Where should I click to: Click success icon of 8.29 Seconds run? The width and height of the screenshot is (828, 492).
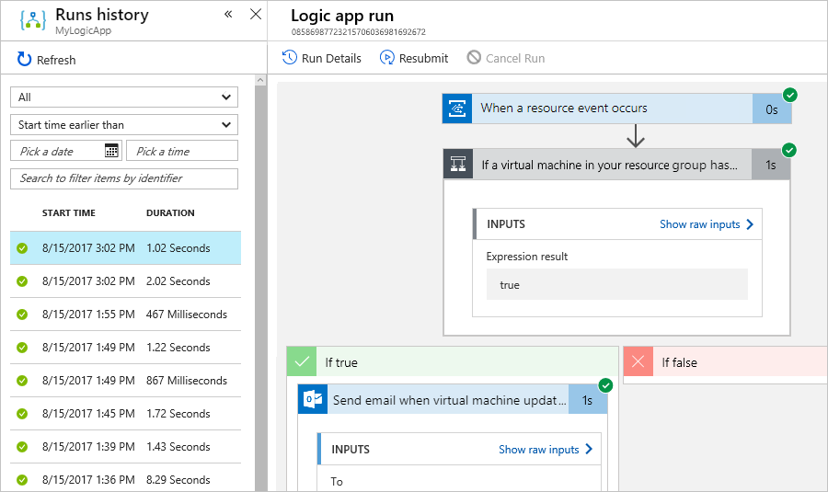point(22,480)
